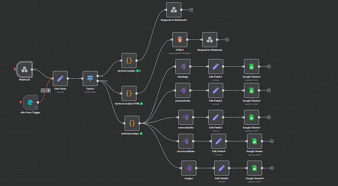The height and width of the screenshot is (186, 338).
Task: Select the Google Sheets3 node
Action: (x=251, y=67)
